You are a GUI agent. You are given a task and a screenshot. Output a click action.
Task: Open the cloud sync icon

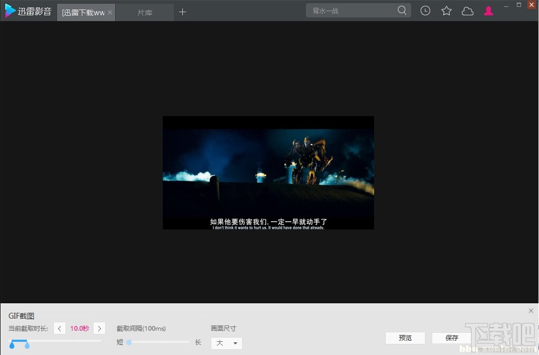pyautogui.click(x=468, y=10)
